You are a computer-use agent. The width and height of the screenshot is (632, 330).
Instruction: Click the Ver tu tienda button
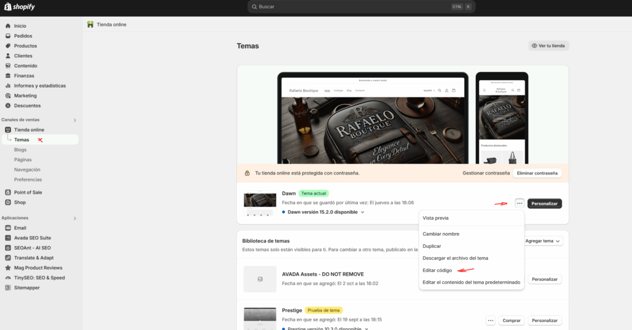pos(549,46)
